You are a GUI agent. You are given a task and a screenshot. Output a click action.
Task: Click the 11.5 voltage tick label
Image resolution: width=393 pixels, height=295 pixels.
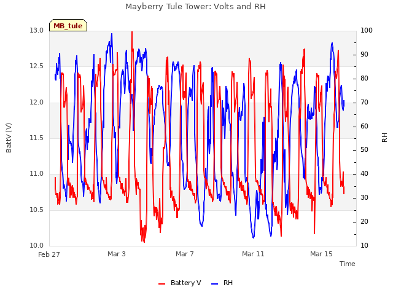pos(37,138)
